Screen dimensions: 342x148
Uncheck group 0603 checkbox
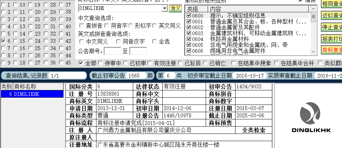[x=189, y=33]
